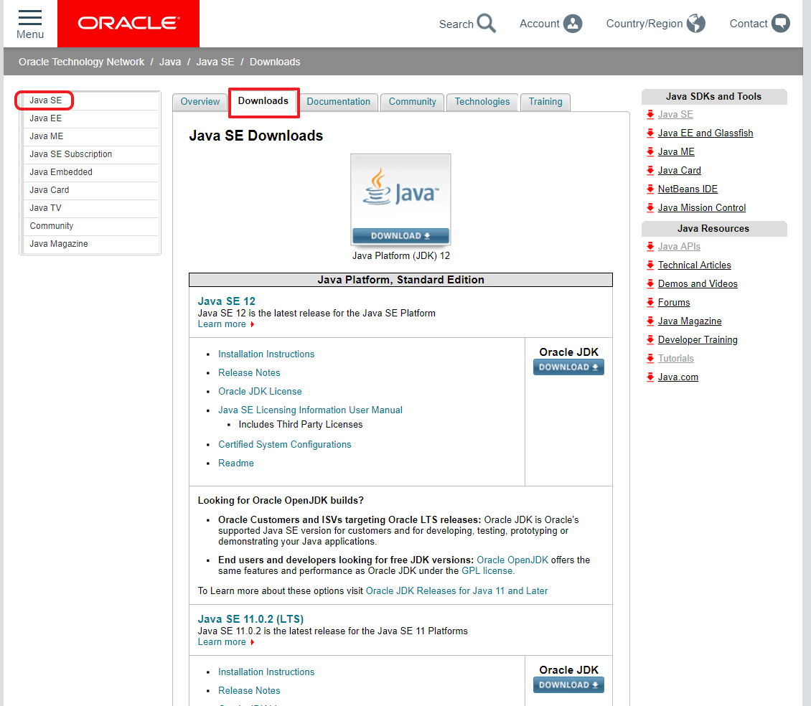Open the Training tab

coord(545,101)
